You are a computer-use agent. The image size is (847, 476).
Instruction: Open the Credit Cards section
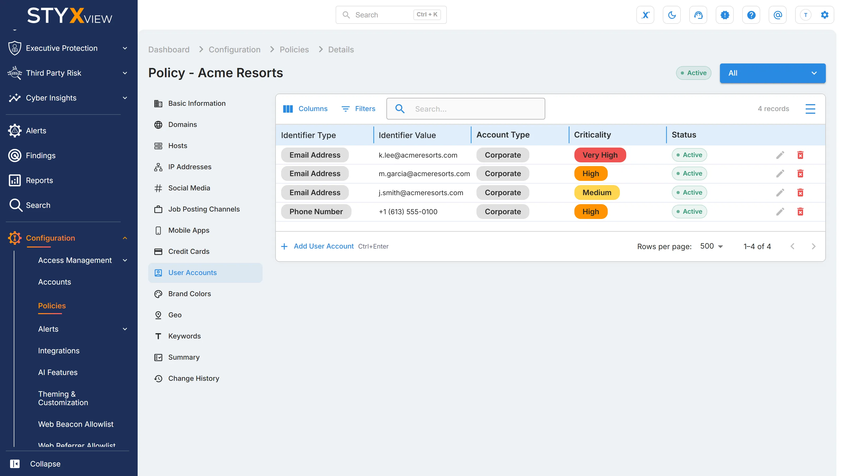tap(205, 251)
